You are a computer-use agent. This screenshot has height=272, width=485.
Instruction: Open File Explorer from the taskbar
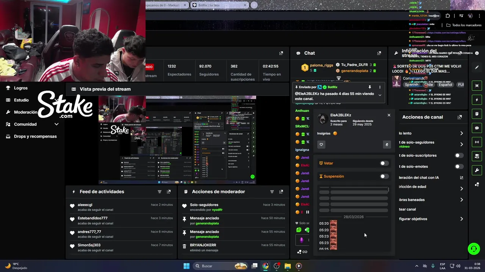pos(288,266)
